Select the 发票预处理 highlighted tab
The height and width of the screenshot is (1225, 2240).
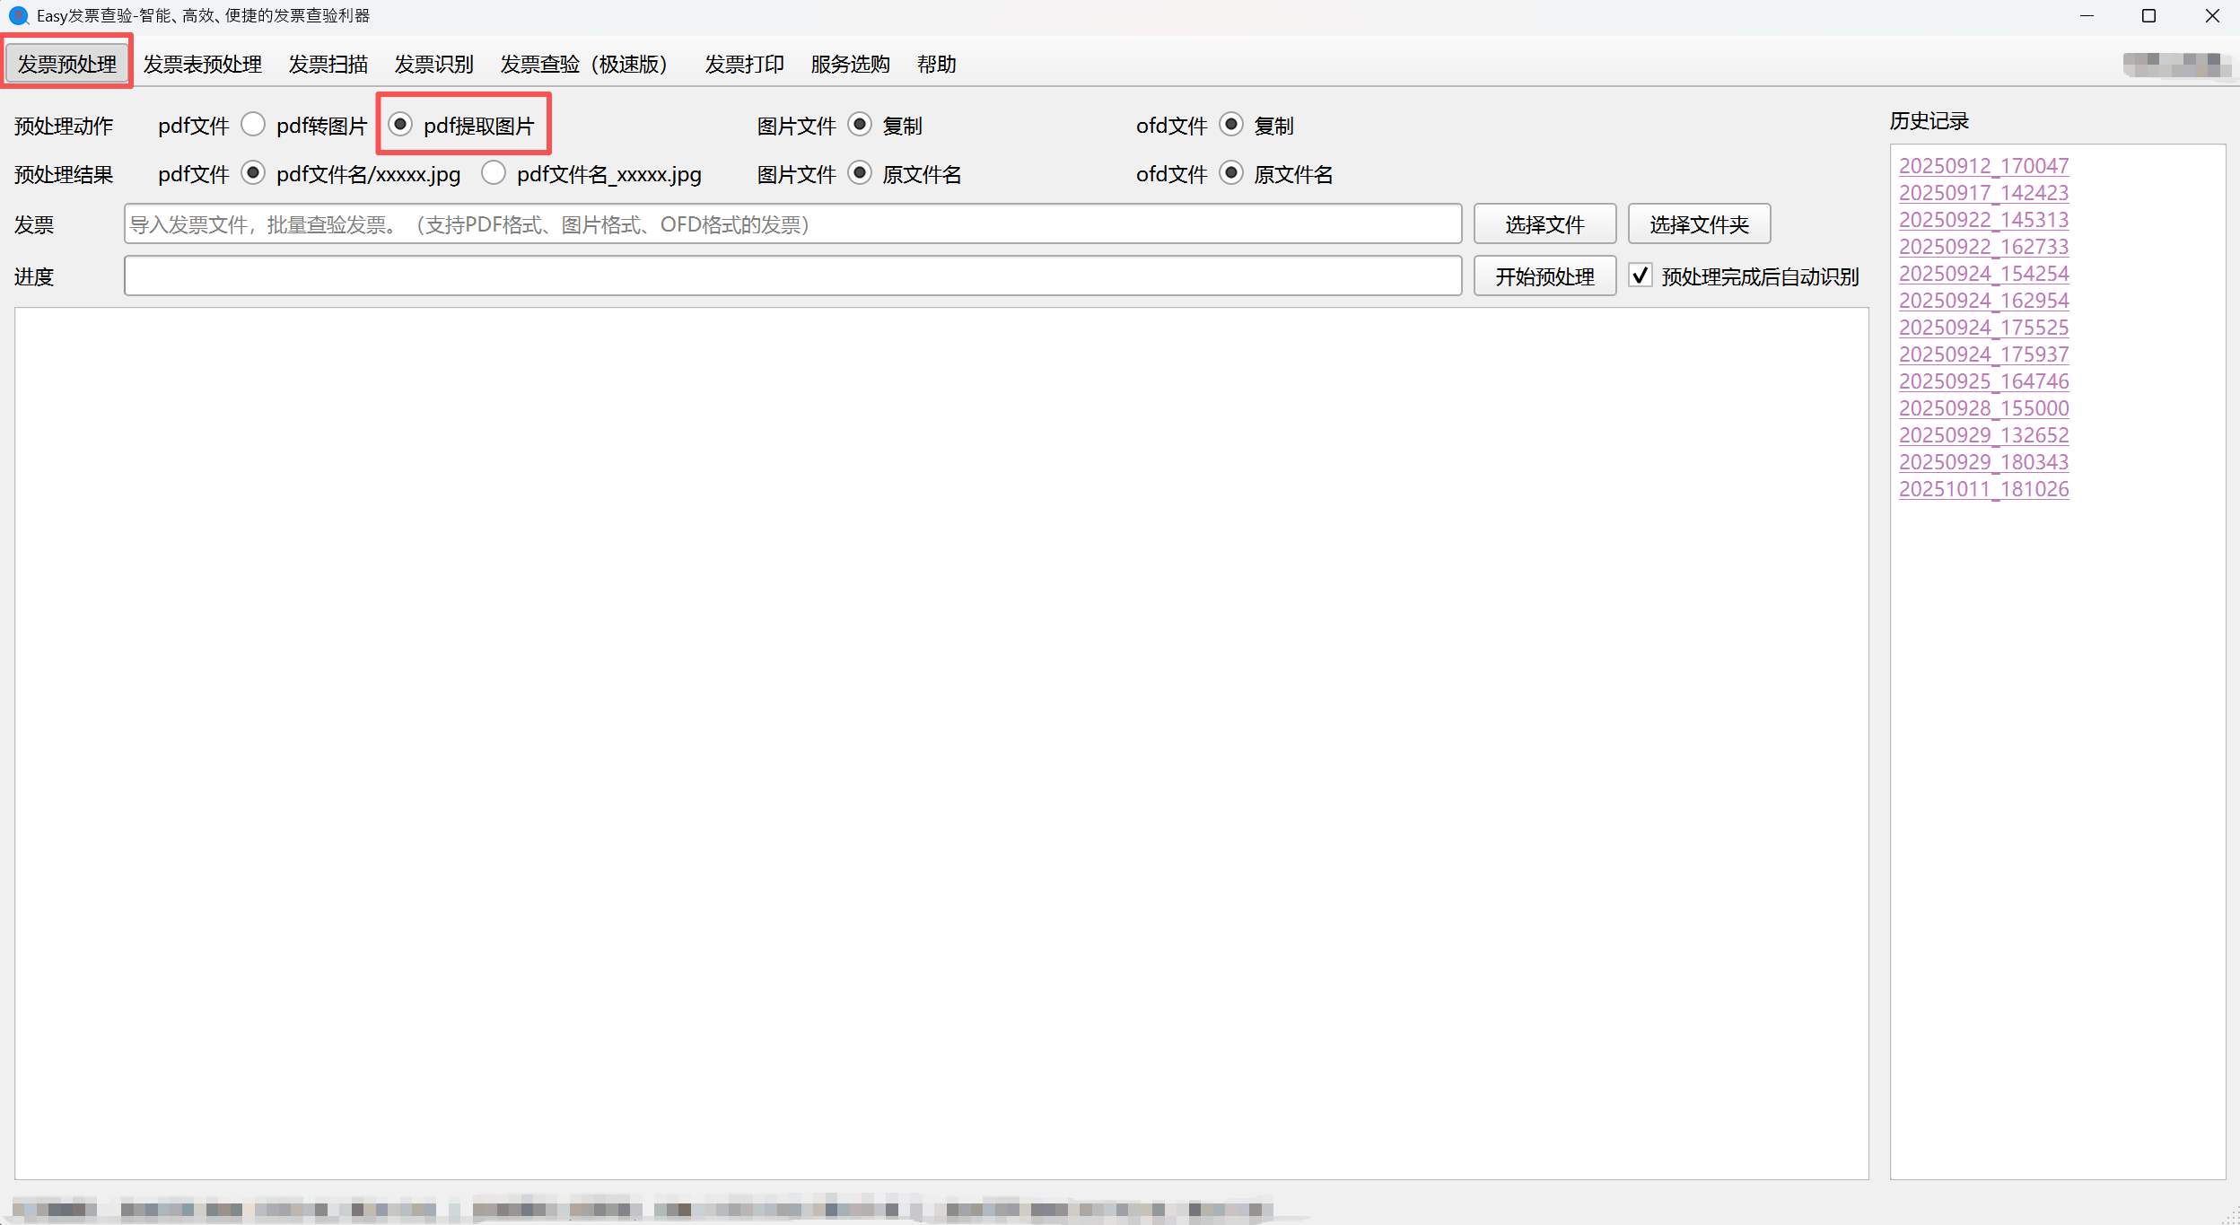[66, 62]
